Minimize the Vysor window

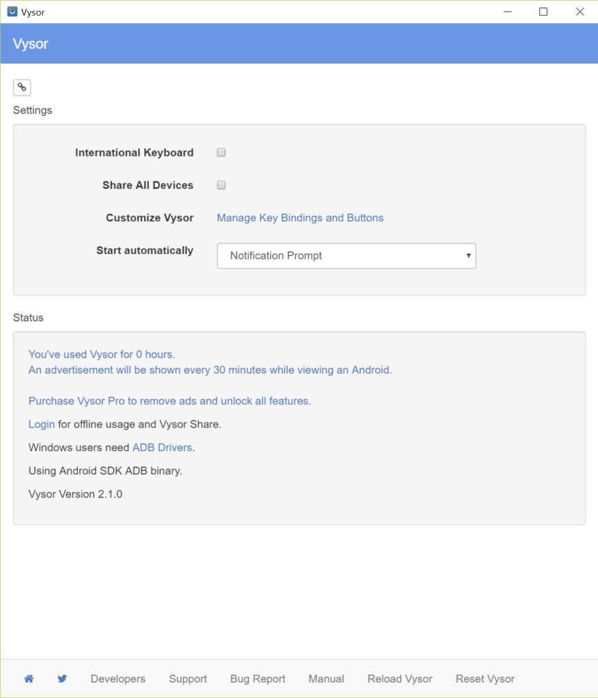tap(507, 12)
